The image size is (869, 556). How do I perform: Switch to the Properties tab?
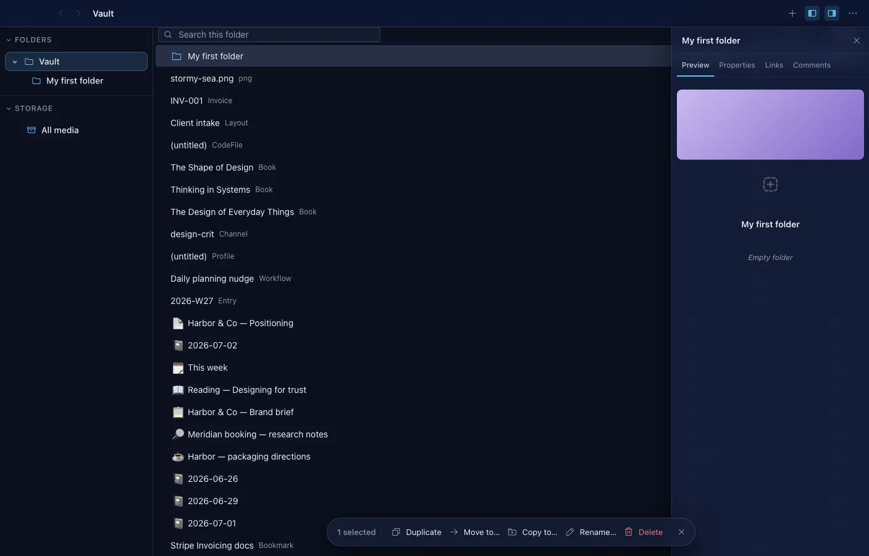[737, 65]
